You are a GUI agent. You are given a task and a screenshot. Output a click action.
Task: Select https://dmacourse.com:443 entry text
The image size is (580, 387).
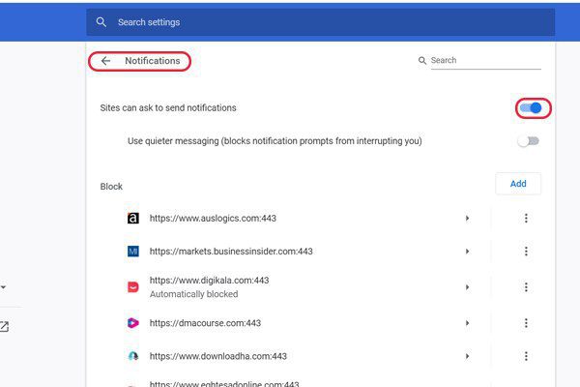pos(205,323)
